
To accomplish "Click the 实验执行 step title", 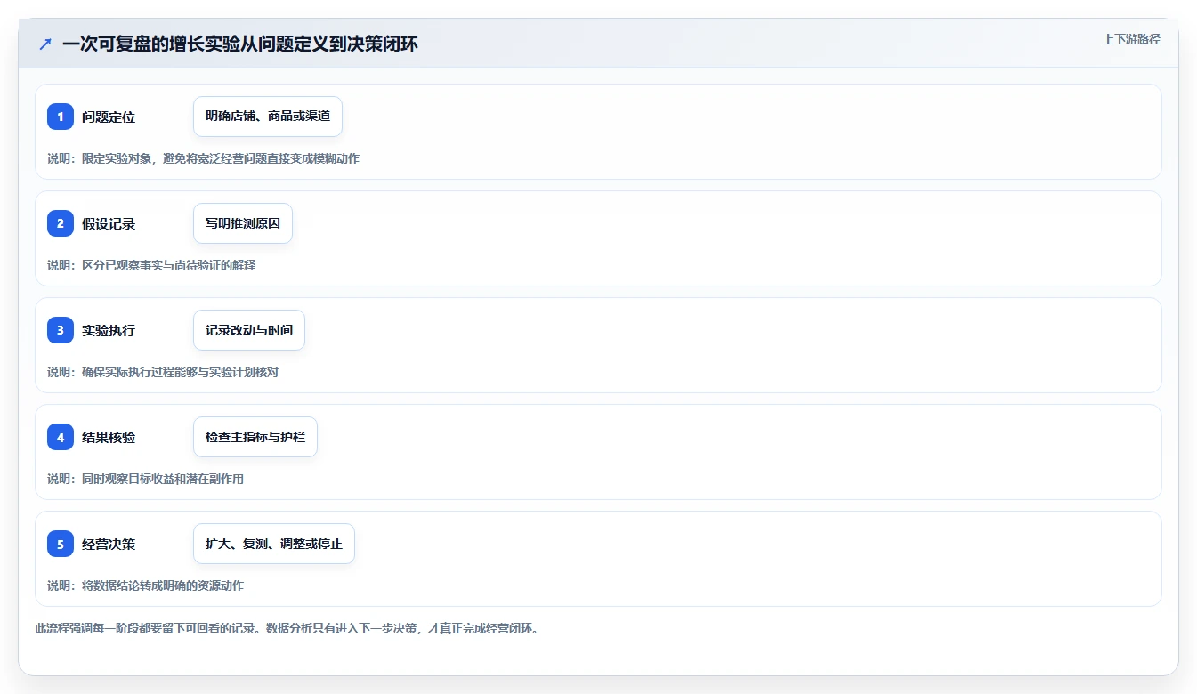I will coord(109,330).
